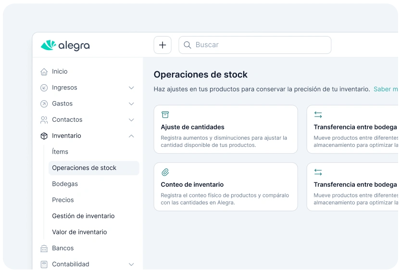Open Precios under Inventario

[x=63, y=200]
